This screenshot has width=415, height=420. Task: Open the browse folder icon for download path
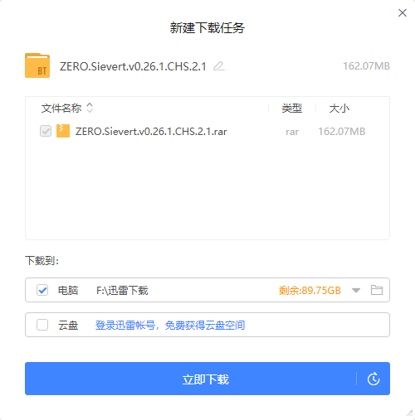(x=377, y=290)
